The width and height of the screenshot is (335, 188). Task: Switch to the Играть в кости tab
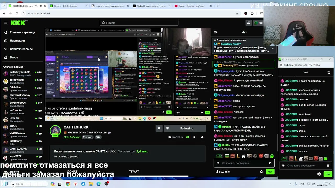110,6
